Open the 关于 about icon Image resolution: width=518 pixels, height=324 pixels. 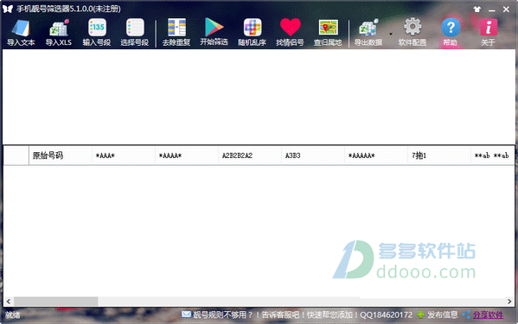489,32
